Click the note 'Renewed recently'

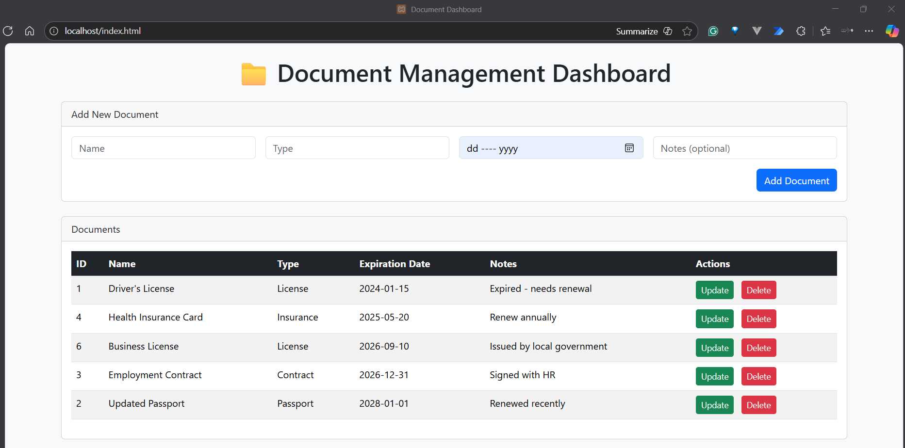tap(527, 403)
